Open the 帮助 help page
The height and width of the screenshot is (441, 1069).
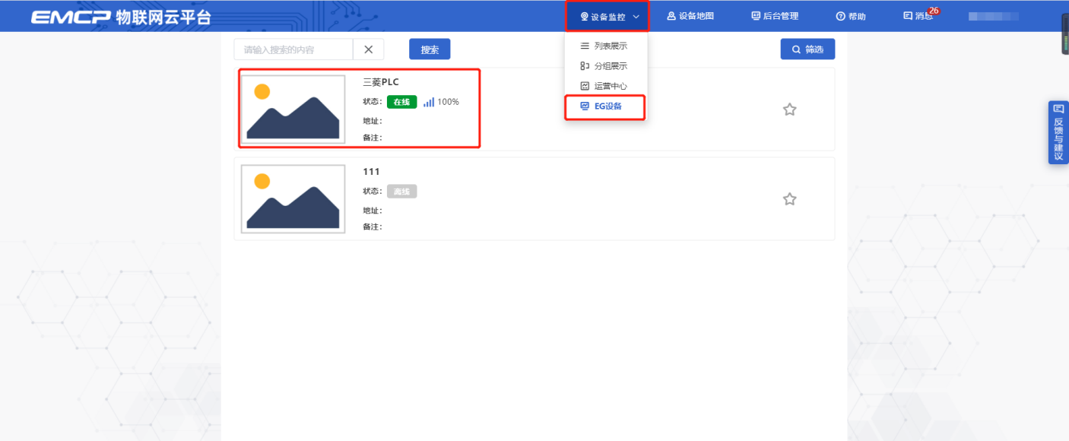click(x=851, y=16)
